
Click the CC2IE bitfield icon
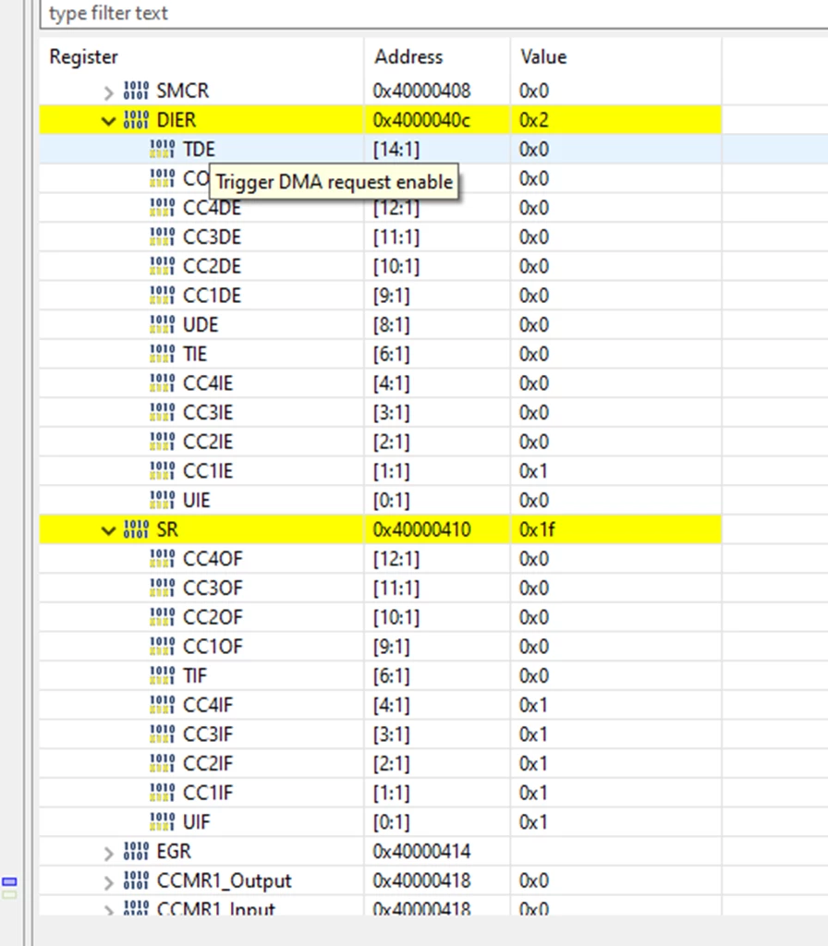click(x=163, y=442)
